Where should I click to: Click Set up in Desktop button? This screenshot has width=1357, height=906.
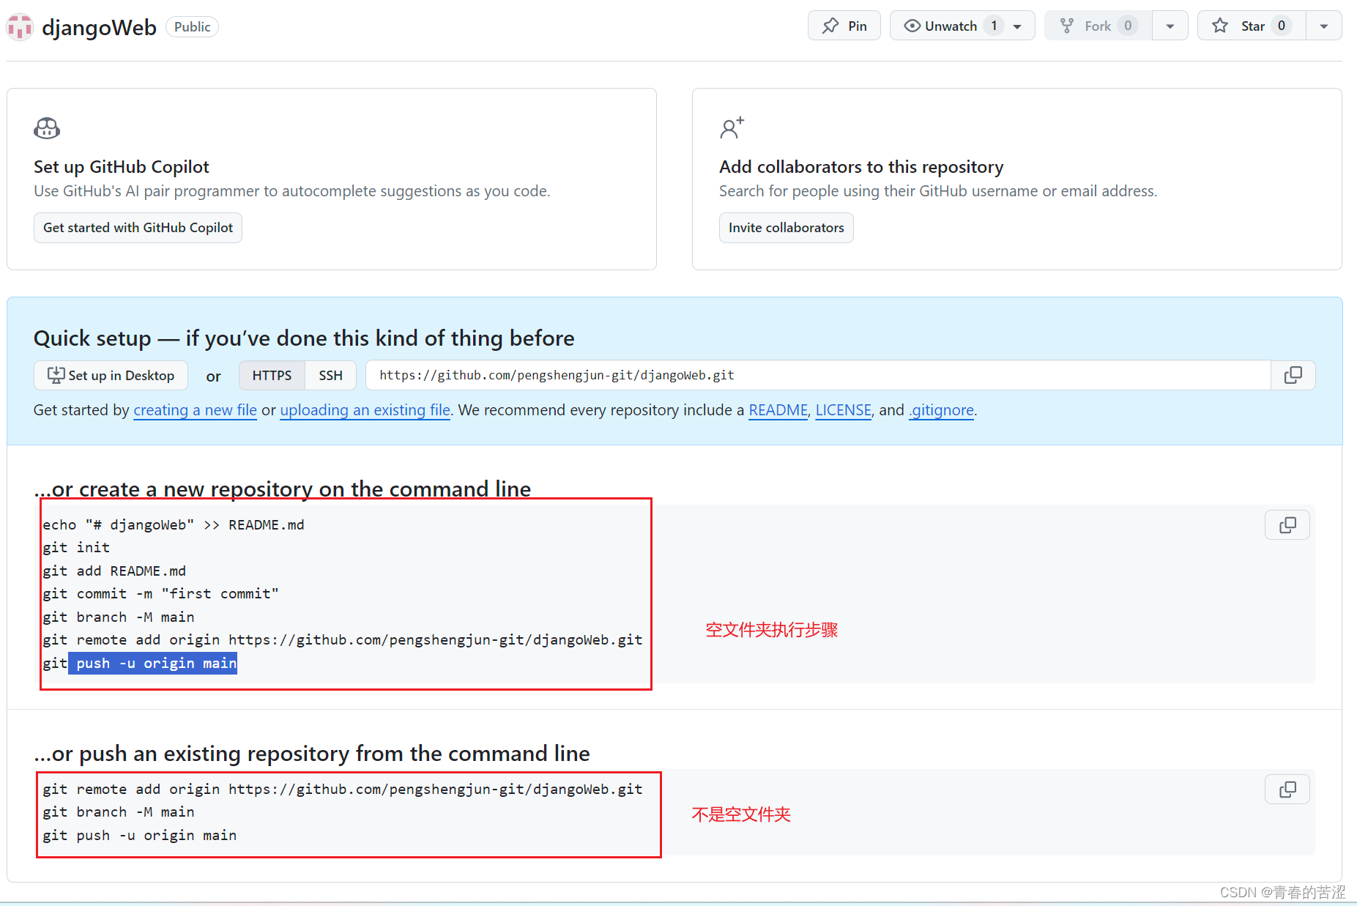[x=111, y=375]
